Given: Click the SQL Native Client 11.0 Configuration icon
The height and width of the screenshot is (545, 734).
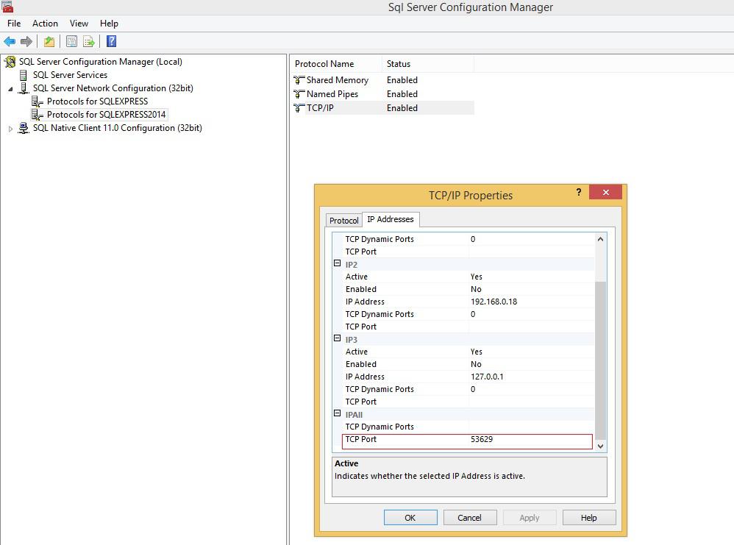Looking at the screenshot, I should coord(24,128).
